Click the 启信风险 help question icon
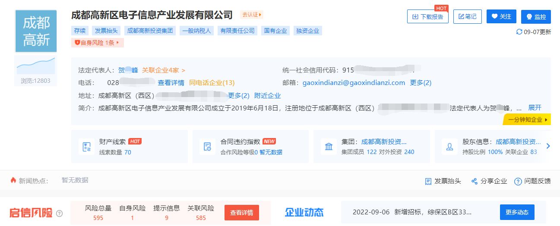The height and width of the screenshot is (226, 560). (x=60, y=213)
